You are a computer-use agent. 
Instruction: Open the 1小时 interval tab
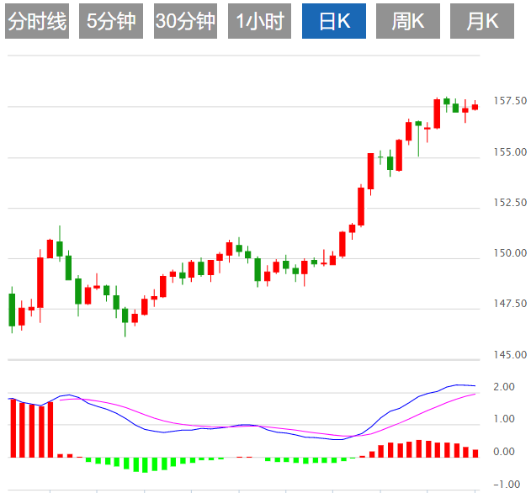(x=259, y=21)
